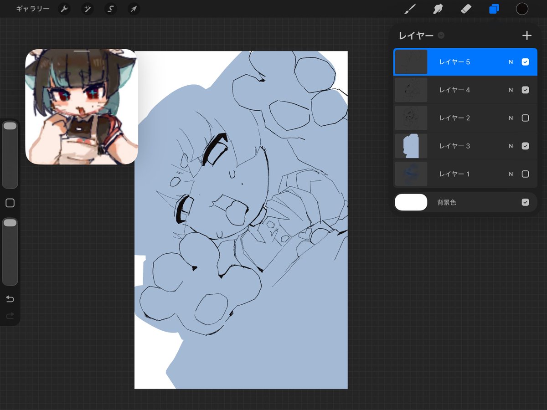The height and width of the screenshot is (410, 547).
Task: Tap the sidebar modify square button
Action: (x=10, y=203)
